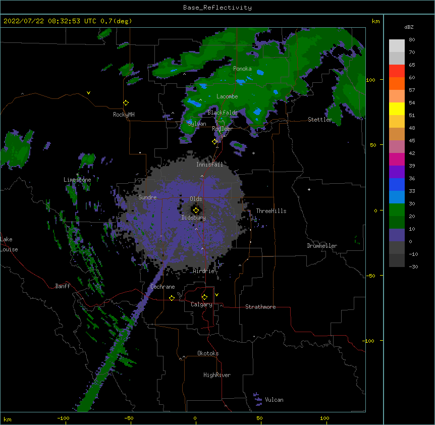Click the yellow diamond marker beside RockyMH

pyautogui.click(x=126, y=103)
